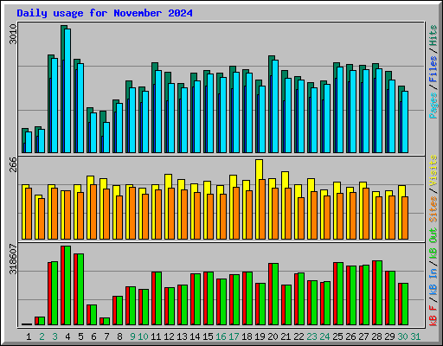Image resolution: width=443 pixels, height=346 pixels.
Task: Select the kB bar for day 30
Action: point(403,304)
